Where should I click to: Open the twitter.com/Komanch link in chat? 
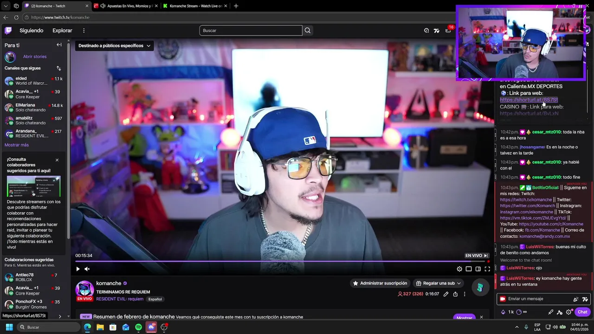[527, 206]
